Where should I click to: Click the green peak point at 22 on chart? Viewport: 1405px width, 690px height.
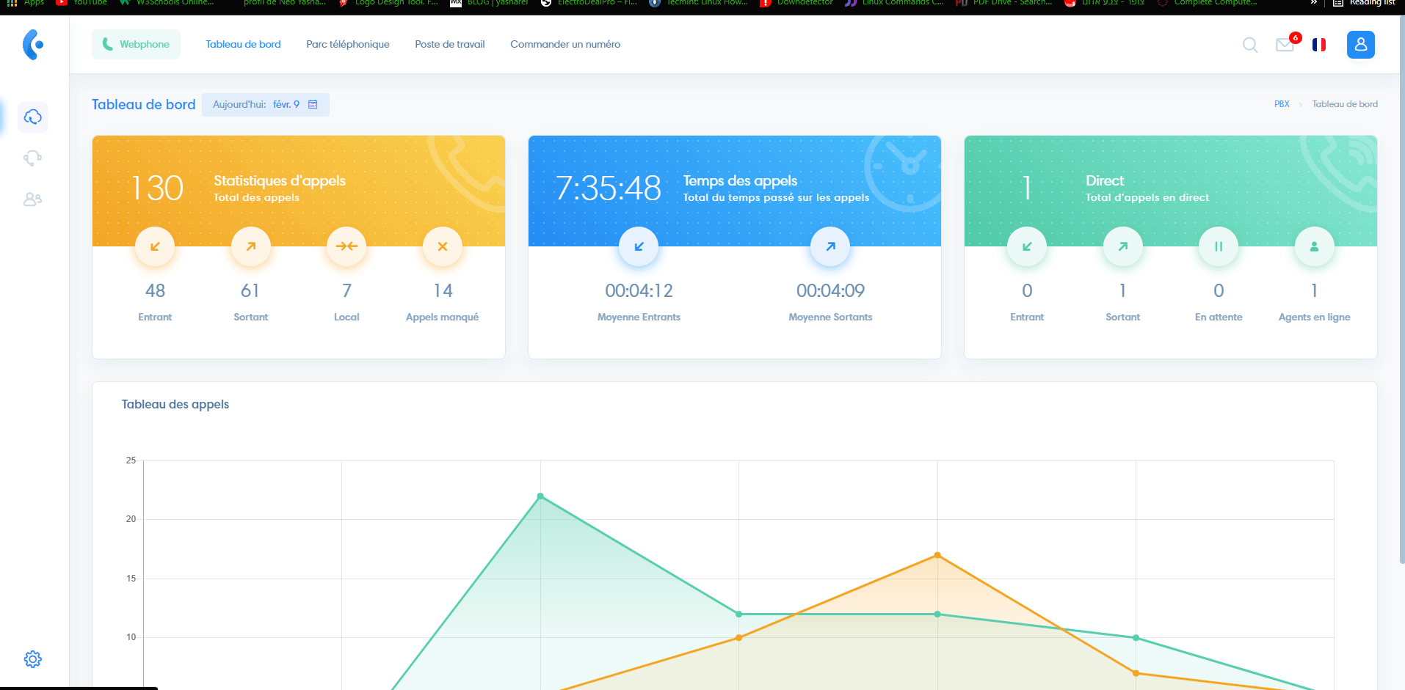[540, 496]
